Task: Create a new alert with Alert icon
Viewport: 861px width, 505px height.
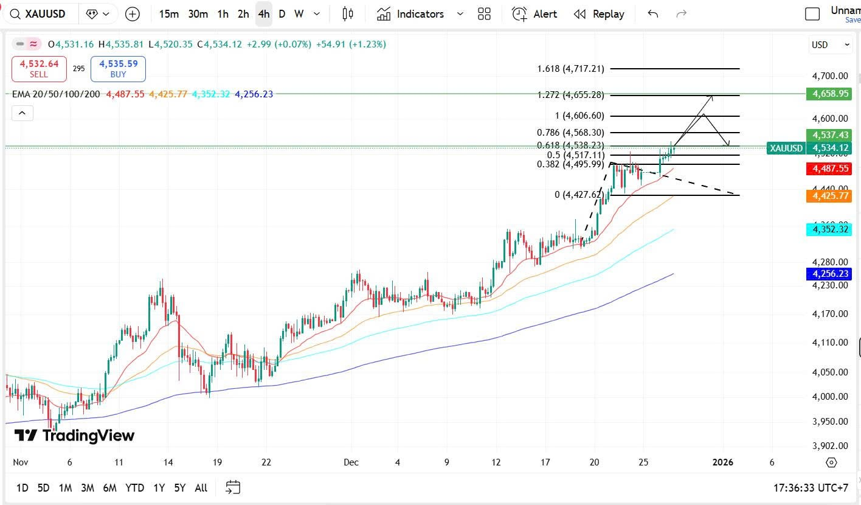Action: pos(534,14)
